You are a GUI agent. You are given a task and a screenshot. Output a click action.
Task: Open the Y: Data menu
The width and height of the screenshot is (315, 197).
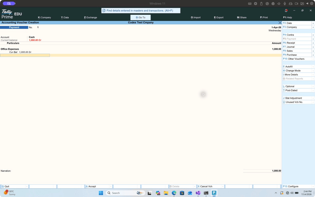65,17
